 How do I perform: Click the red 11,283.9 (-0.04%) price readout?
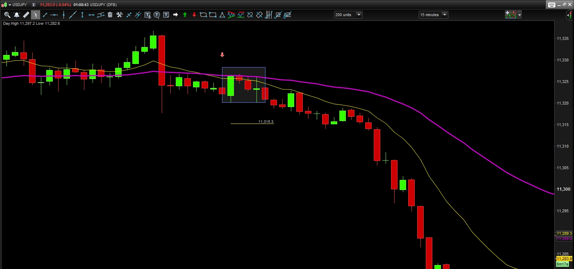pyautogui.click(x=55, y=5)
